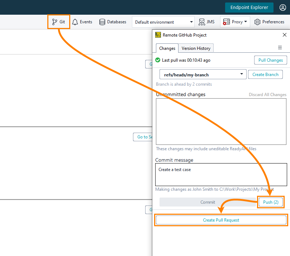Image resolution: width=290 pixels, height=256 pixels.
Task: Click inside the commit message field
Action: point(221,175)
